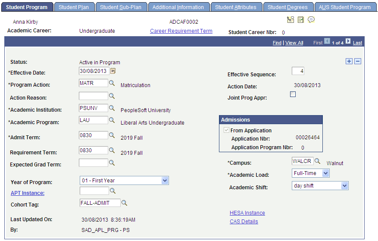Go to the Student Degrees tab
The width and height of the screenshot is (378, 241).
[x=287, y=7]
